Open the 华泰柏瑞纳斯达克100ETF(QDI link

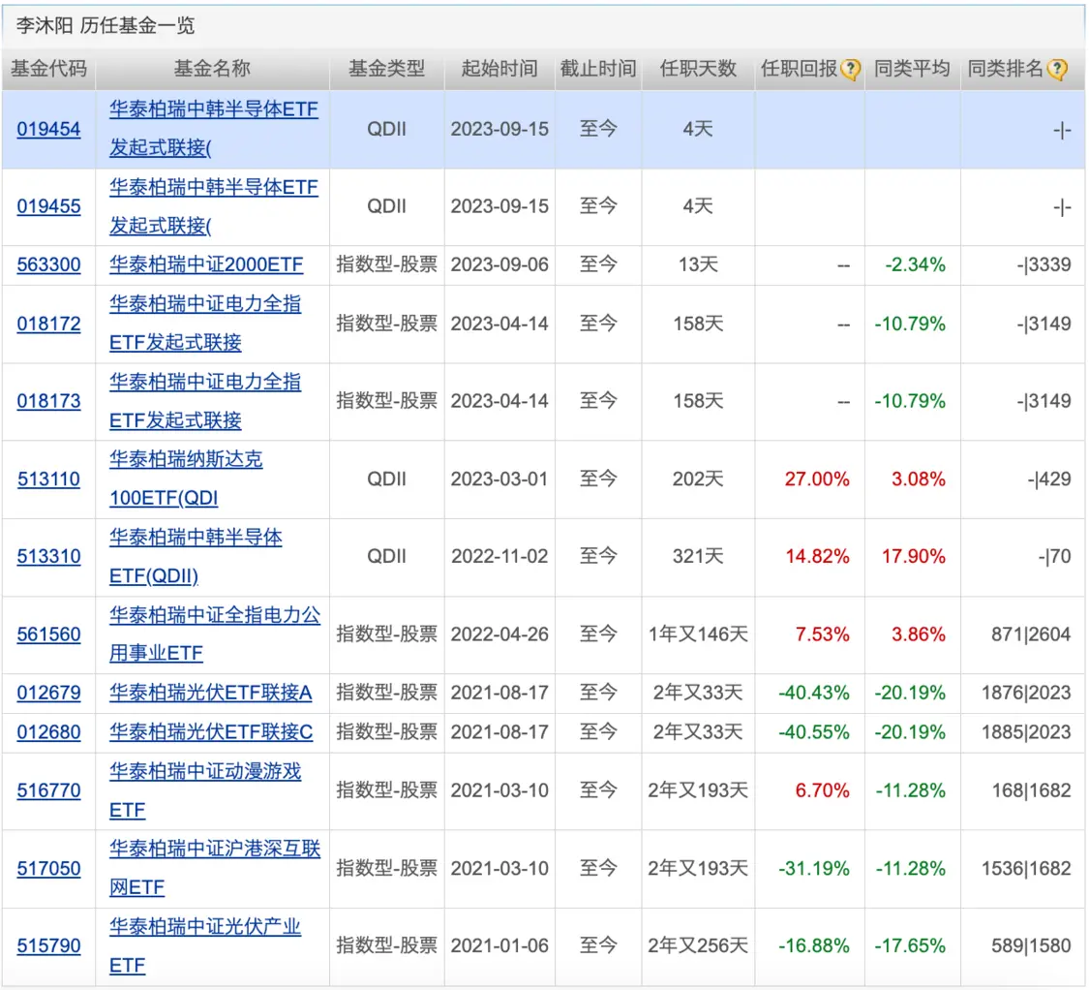pyautogui.click(x=186, y=479)
